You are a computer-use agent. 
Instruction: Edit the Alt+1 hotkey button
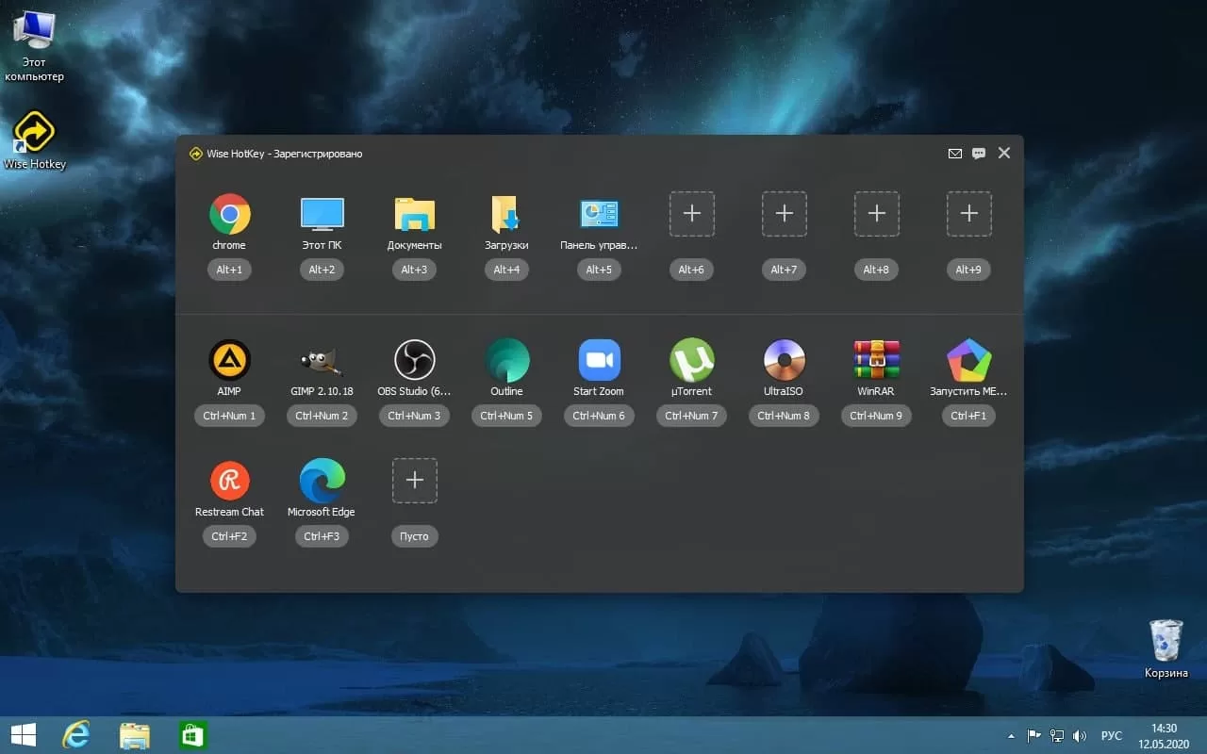pos(229,270)
